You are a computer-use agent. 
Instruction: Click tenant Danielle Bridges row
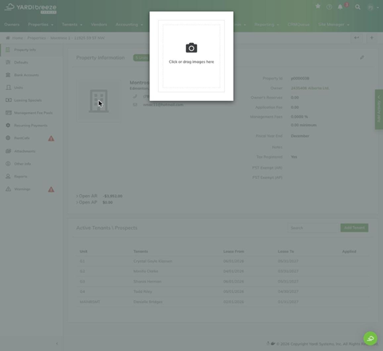(x=223, y=302)
